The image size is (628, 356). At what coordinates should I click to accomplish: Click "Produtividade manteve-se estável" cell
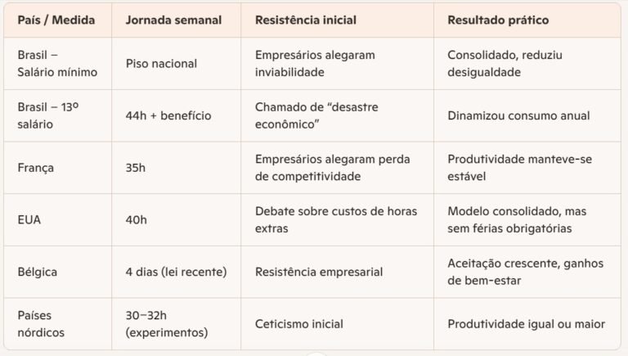(x=519, y=168)
